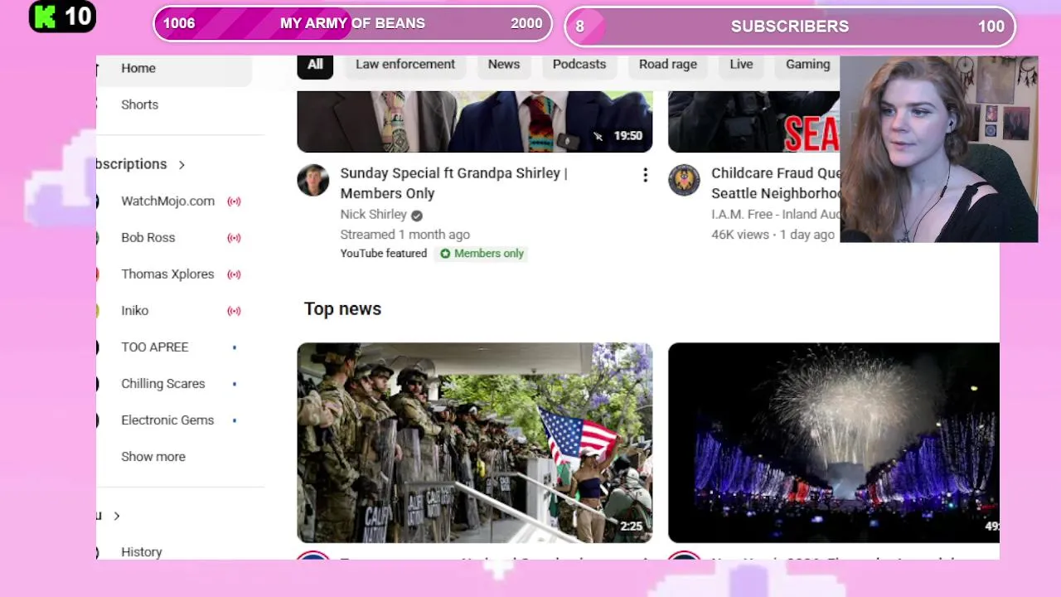This screenshot has width=1061, height=597.
Task: Play the fireworks news video thumbnail
Action: pos(834,443)
